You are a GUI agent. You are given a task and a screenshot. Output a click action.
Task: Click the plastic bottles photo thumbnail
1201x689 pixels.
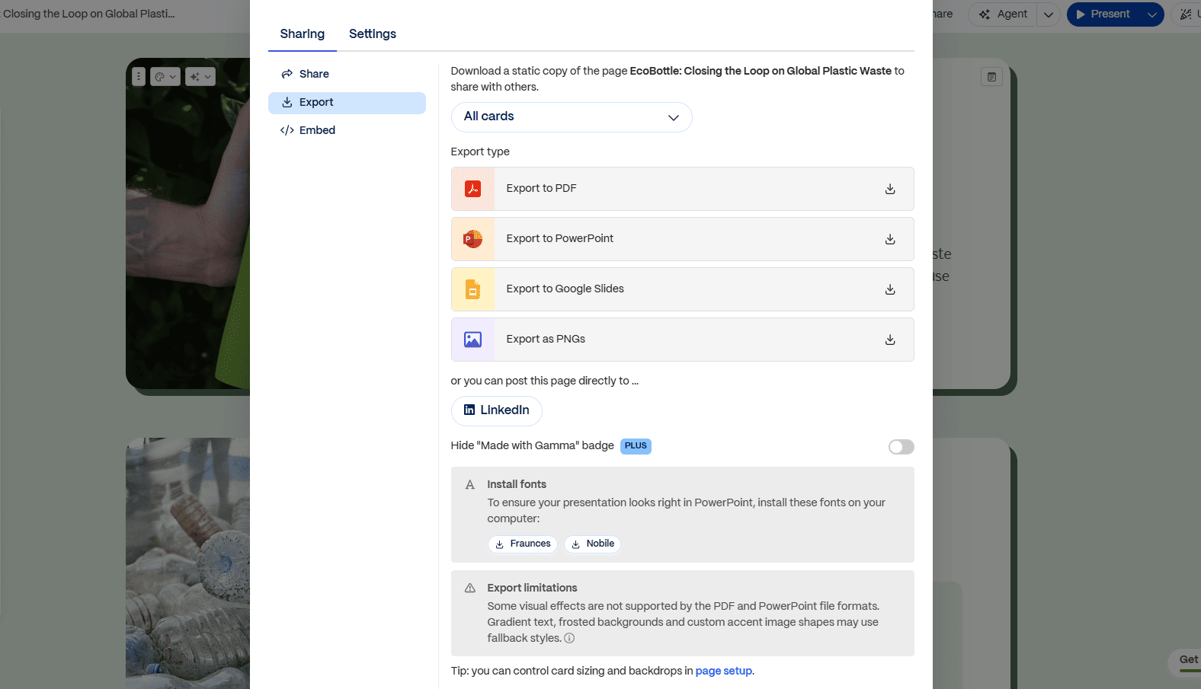[x=187, y=563]
